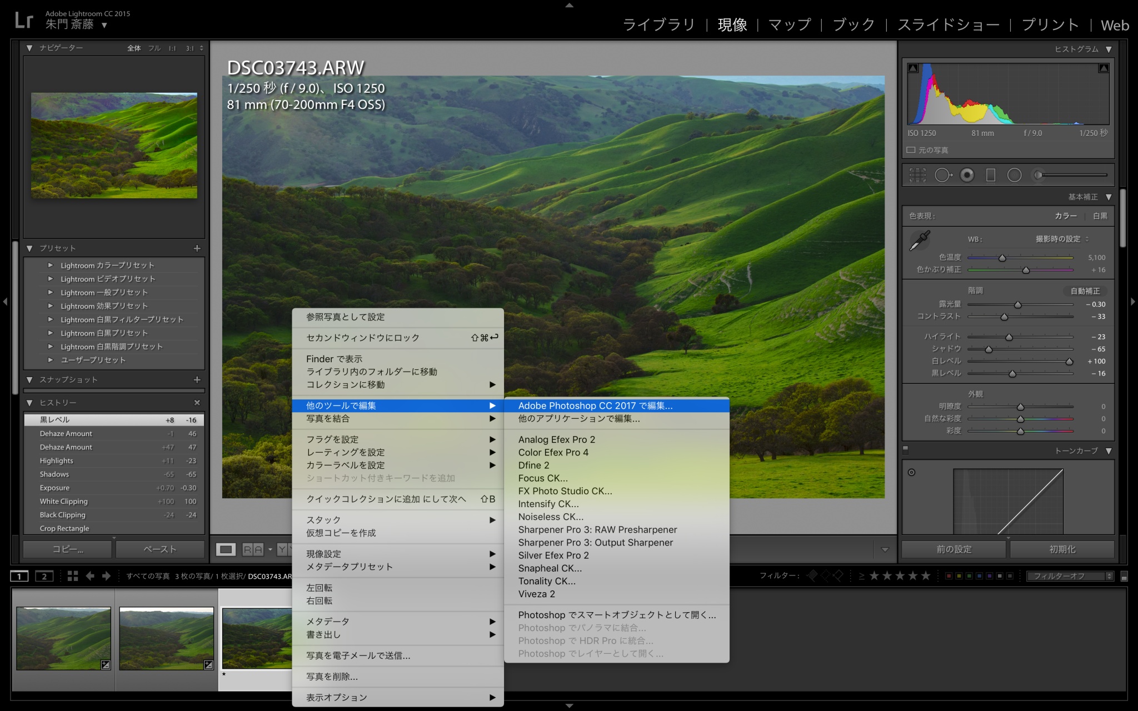Collapse the Navigator panel

point(29,48)
